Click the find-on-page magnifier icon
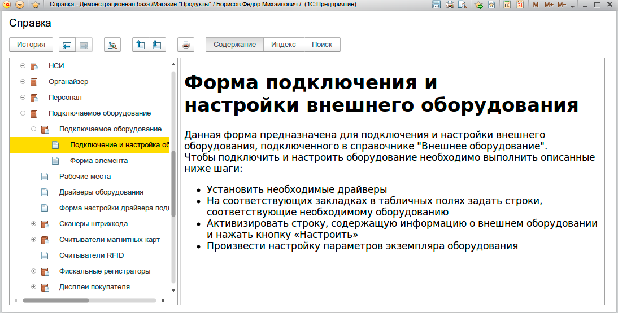Screen dimensions: 618x313 tap(112, 45)
